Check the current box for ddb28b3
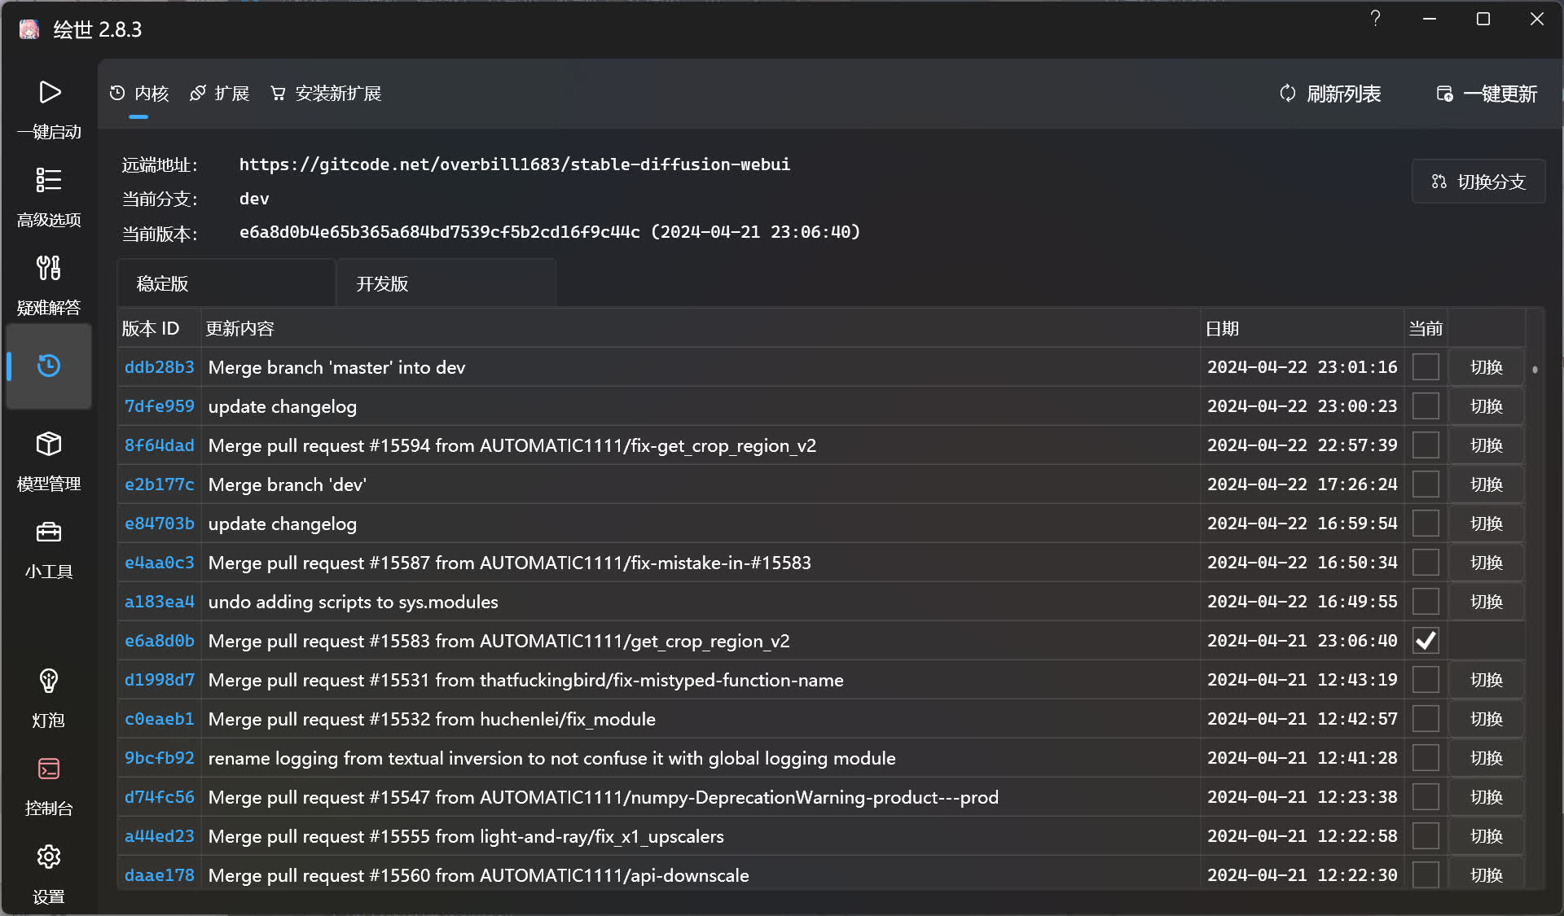Image resolution: width=1564 pixels, height=916 pixels. pyautogui.click(x=1425, y=367)
